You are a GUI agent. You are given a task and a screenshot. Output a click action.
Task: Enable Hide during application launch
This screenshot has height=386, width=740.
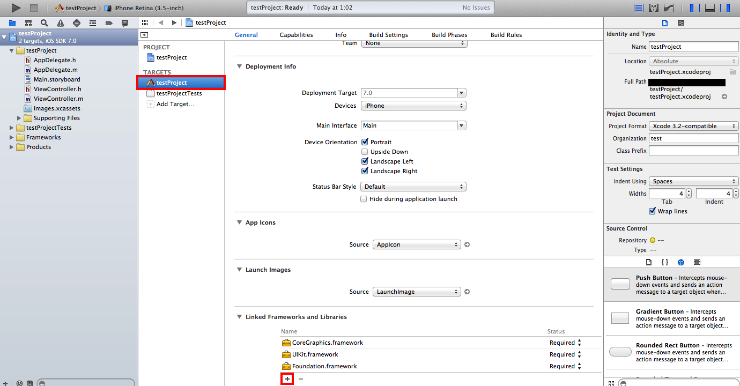pyautogui.click(x=364, y=199)
